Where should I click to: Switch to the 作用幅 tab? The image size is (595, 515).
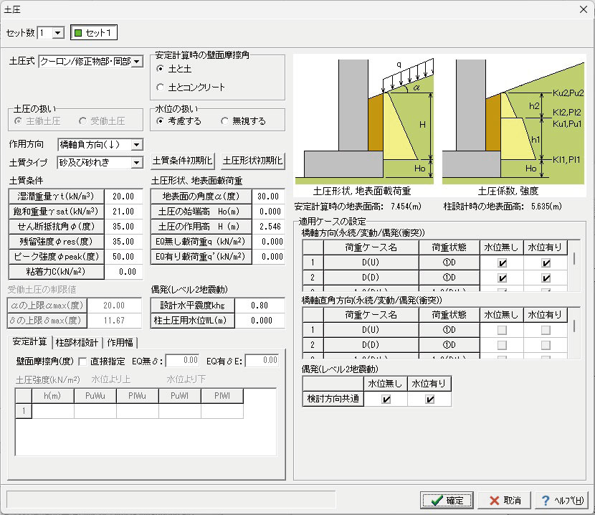120,342
